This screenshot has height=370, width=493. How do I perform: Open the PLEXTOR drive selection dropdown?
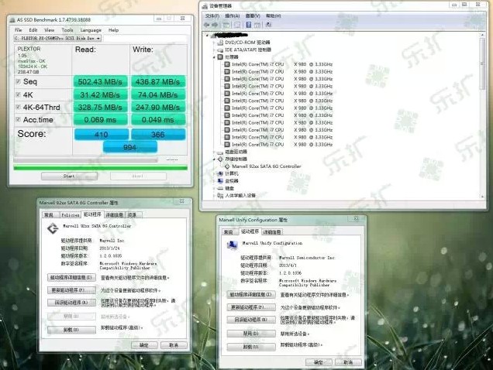pyautogui.click(x=57, y=39)
